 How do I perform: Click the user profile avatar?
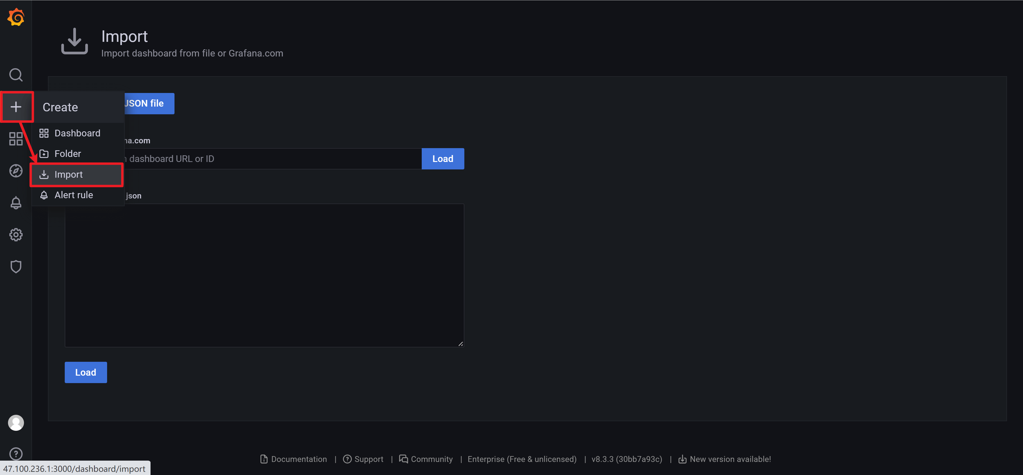[16, 423]
